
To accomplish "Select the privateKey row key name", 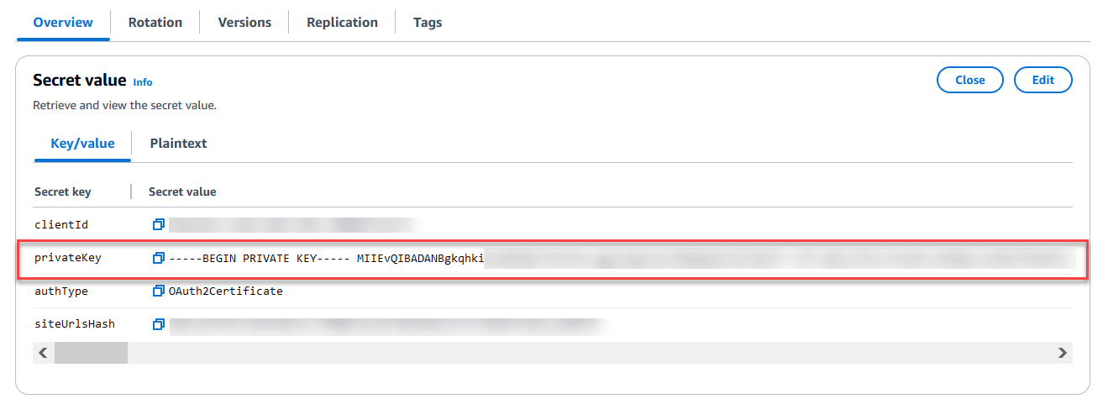I will (x=68, y=258).
